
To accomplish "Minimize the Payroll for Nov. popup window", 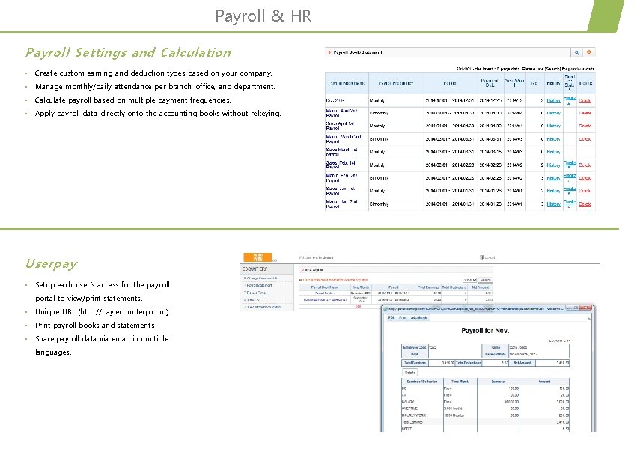I will click(570, 308).
